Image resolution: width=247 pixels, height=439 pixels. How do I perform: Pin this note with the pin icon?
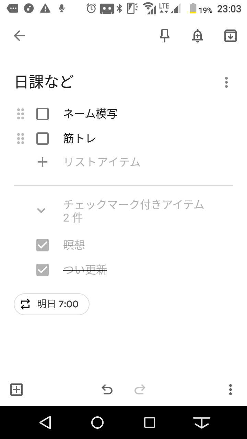point(165,36)
